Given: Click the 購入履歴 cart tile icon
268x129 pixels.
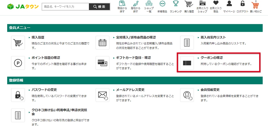Looking at the screenshot, I should click(x=18, y=43).
